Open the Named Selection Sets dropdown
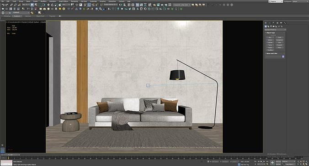Image resolution: width=309 pixels, height=166 pixels. click(111, 5)
